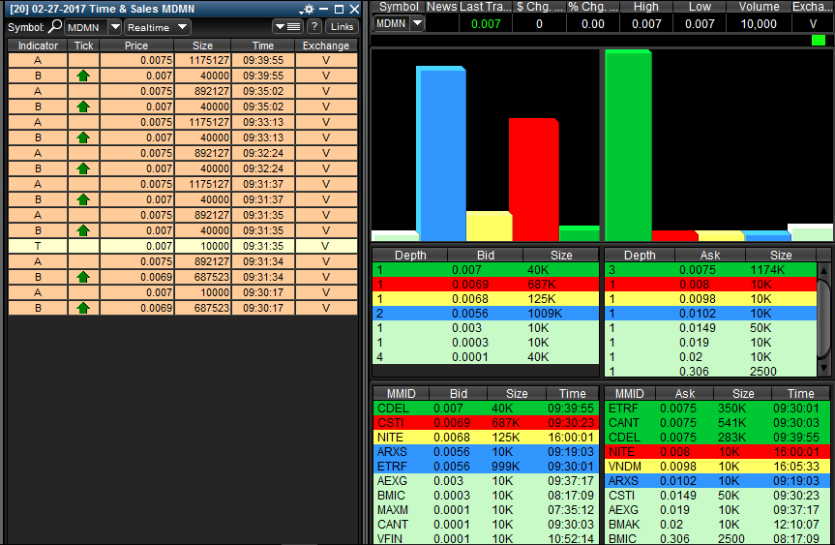Image resolution: width=835 pixels, height=545 pixels.
Task: Select the NITE 0.008 ask row
Action: coord(717,452)
